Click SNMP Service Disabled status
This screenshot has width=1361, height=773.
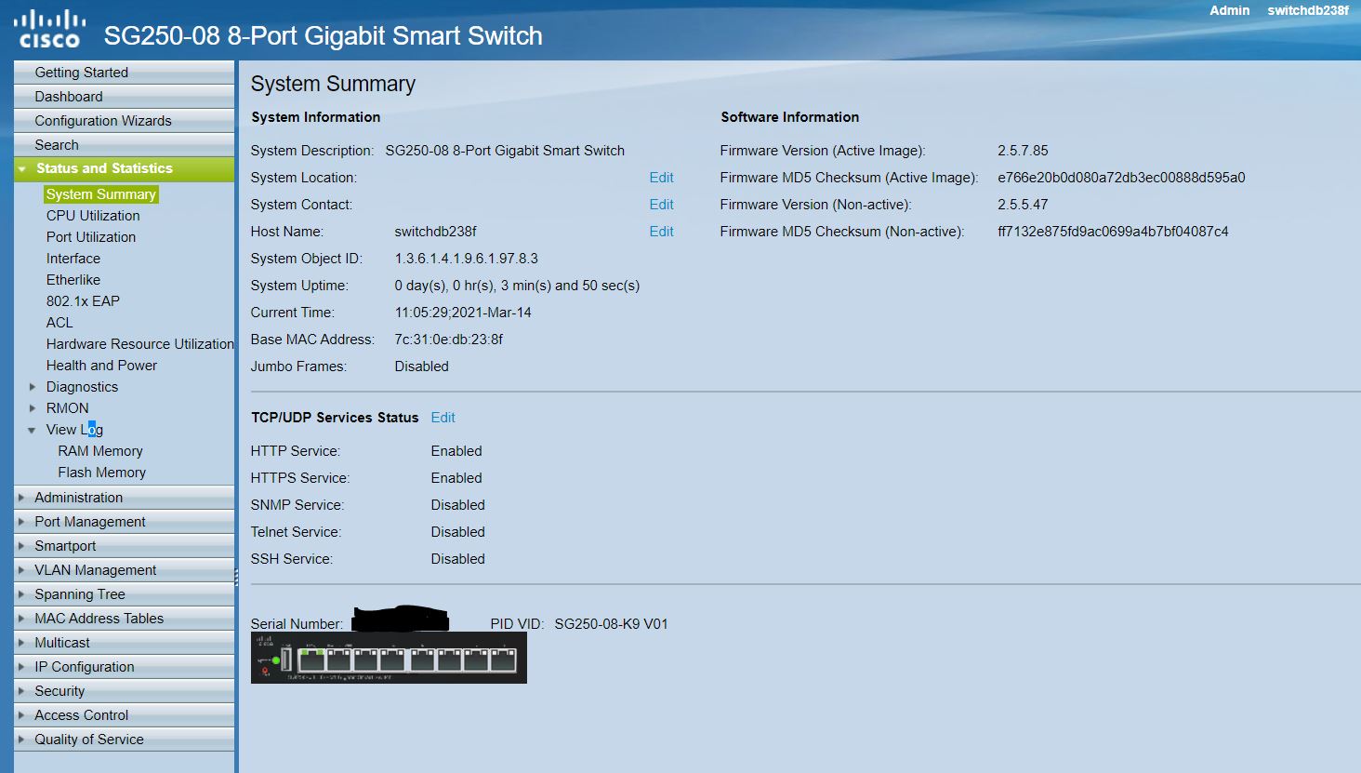(458, 505)
